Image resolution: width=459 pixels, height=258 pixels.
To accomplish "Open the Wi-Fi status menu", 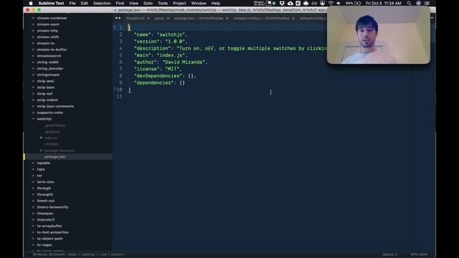I will [331, 3].
